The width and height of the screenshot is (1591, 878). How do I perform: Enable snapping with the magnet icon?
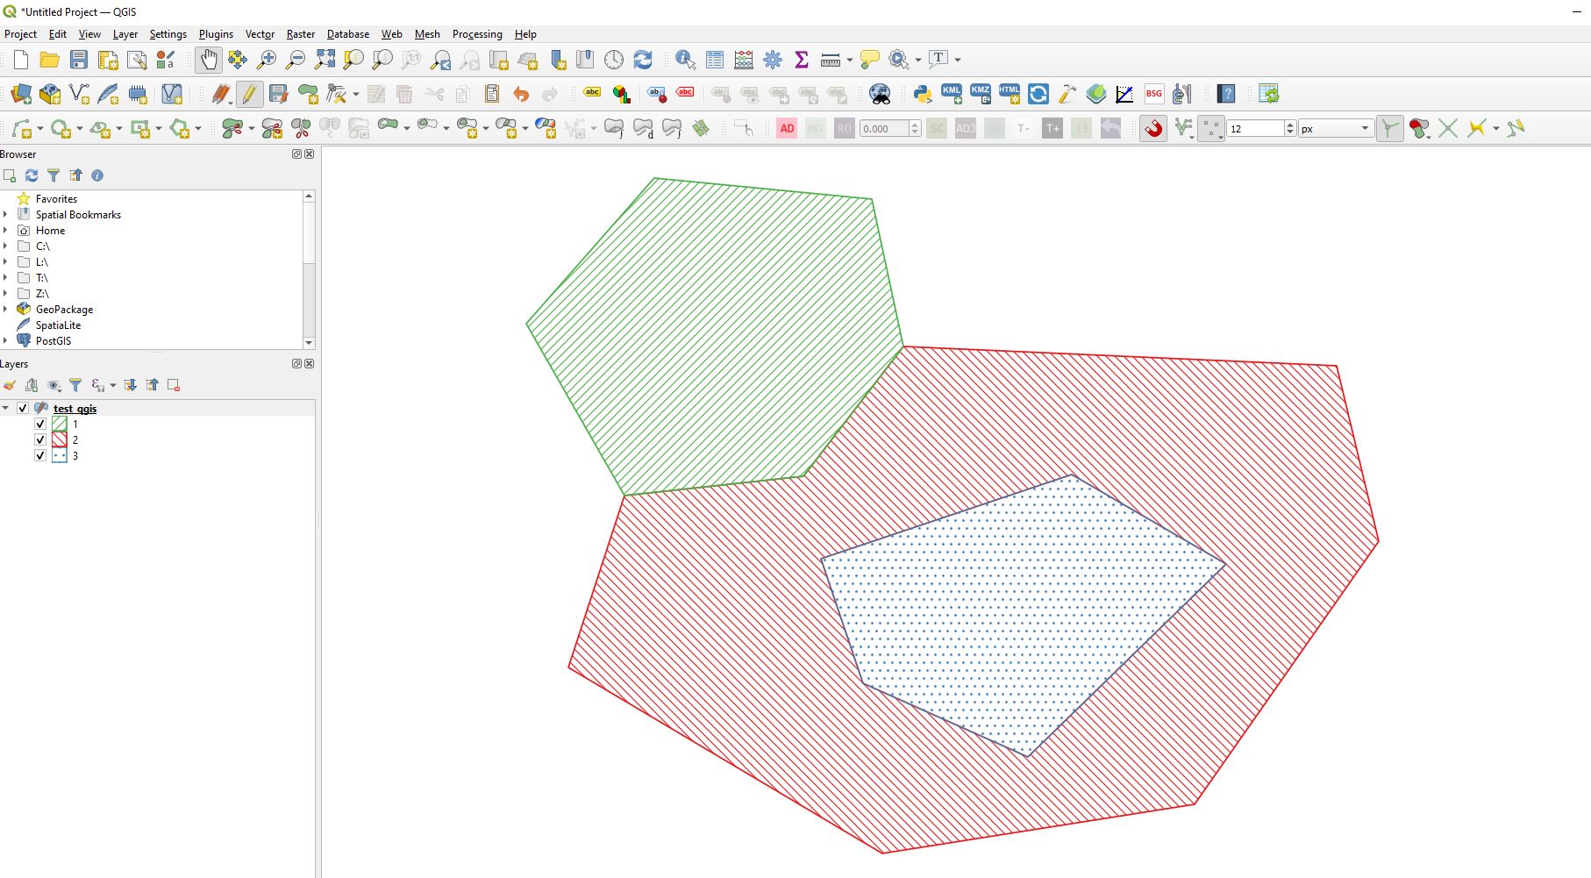(1152, 128)
